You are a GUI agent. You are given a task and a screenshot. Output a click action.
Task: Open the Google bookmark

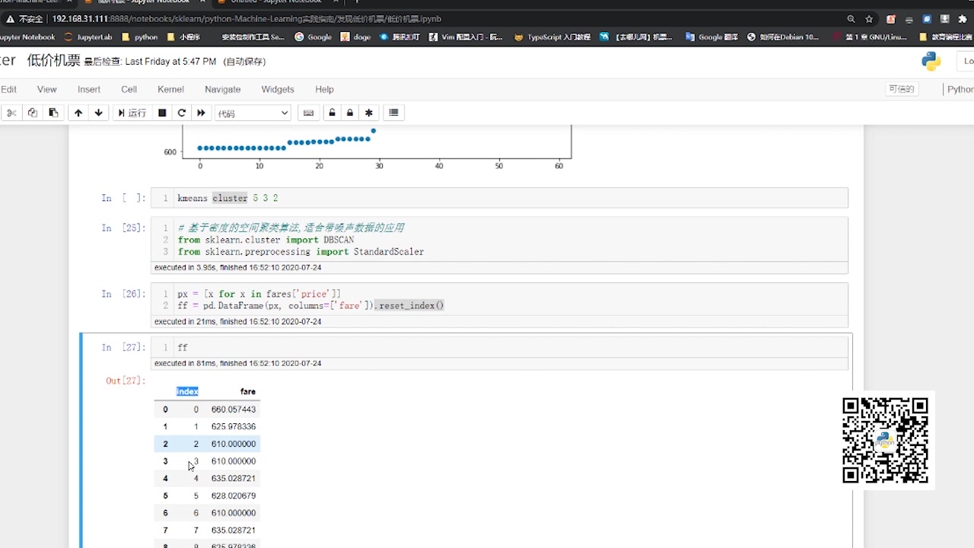coord(313,37)
